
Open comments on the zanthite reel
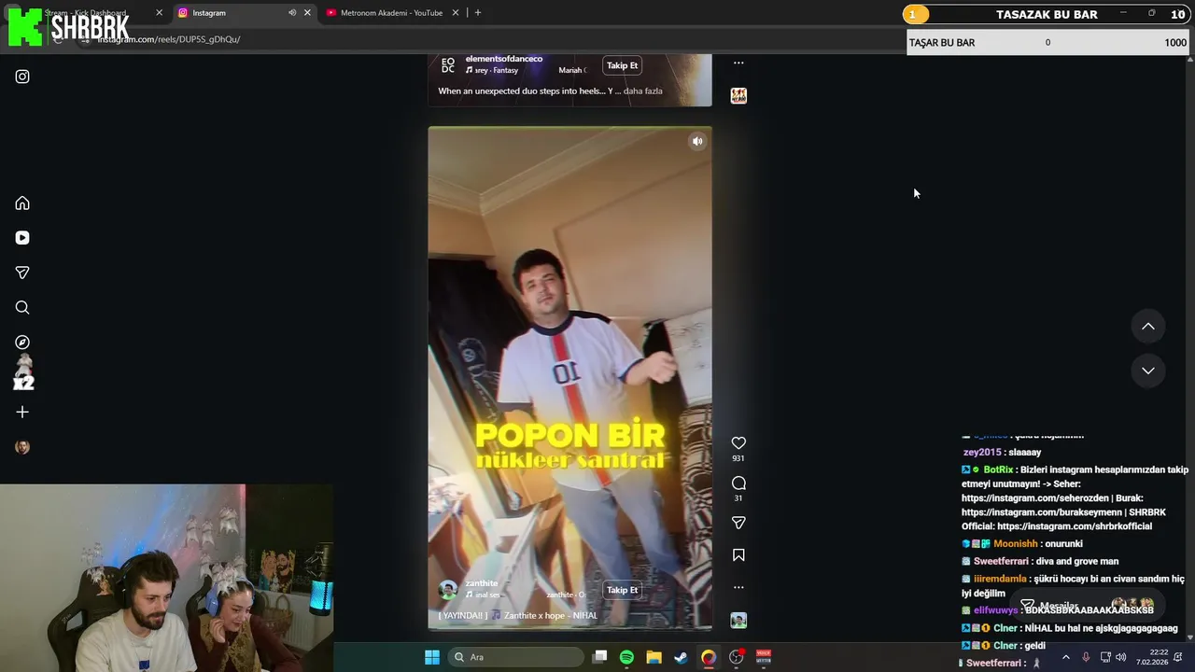738,483
